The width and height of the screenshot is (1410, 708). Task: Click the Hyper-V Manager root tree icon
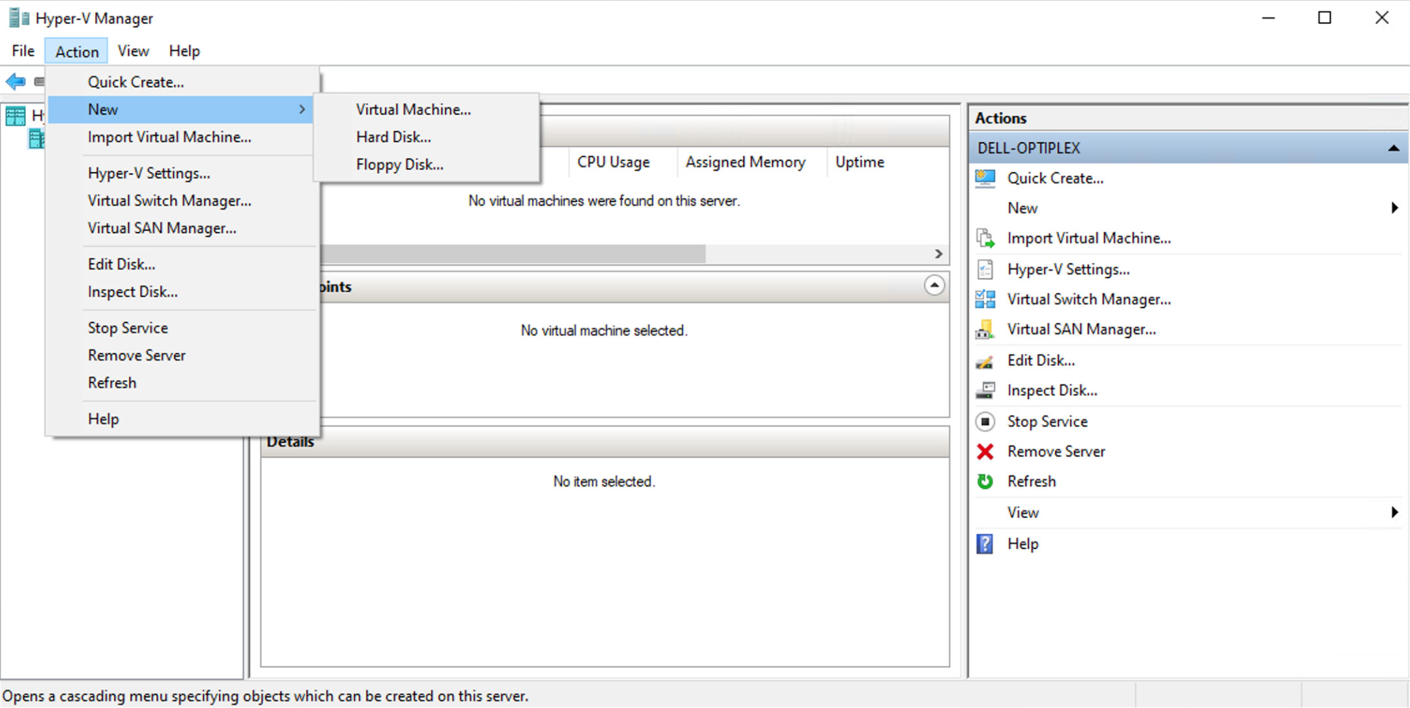[16, 116]
